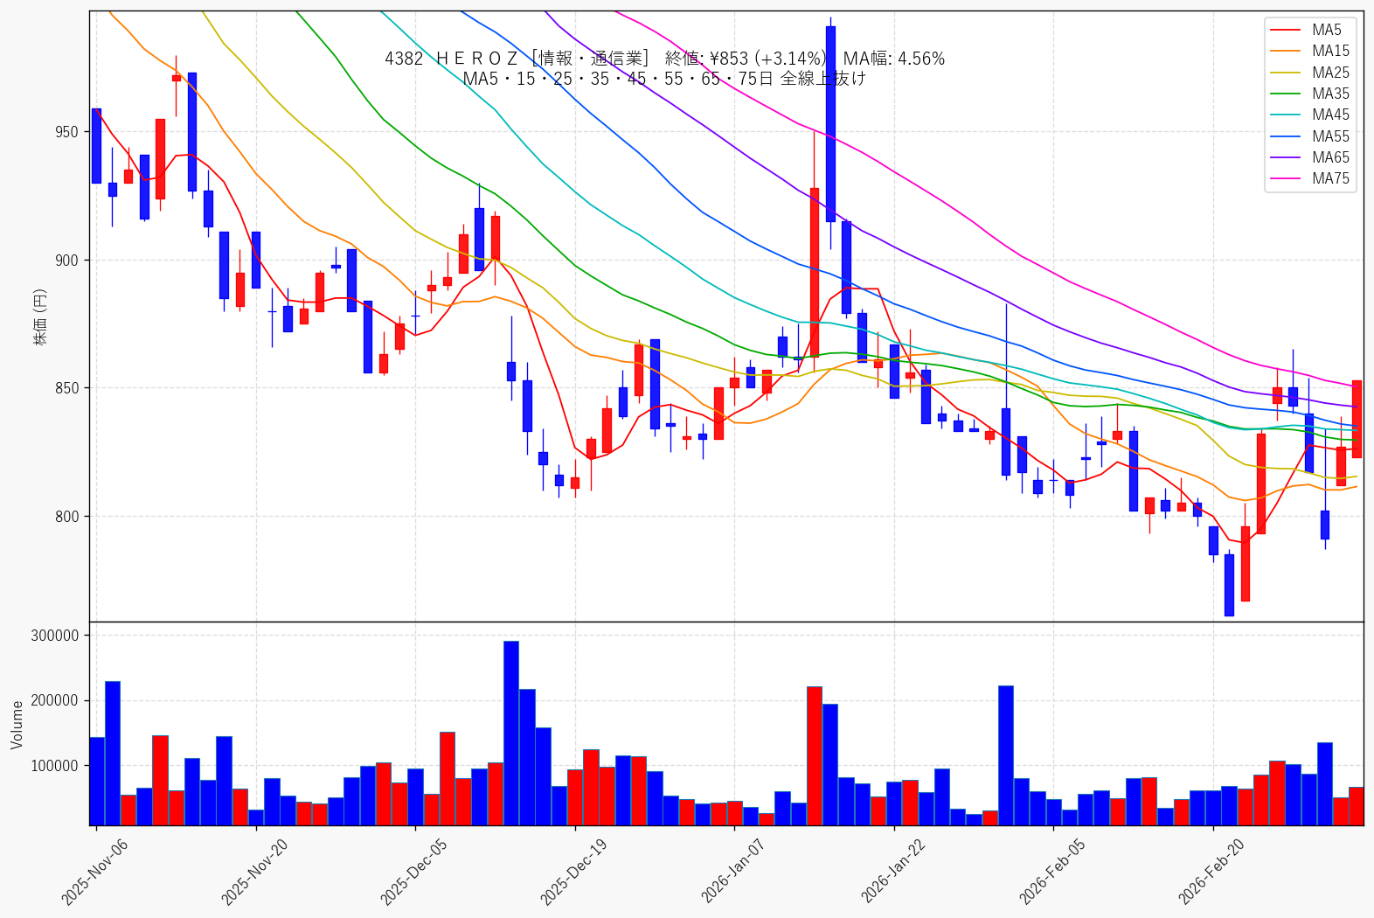
Task: Click the 200000 volume axis label
Action: click(55, 700)
